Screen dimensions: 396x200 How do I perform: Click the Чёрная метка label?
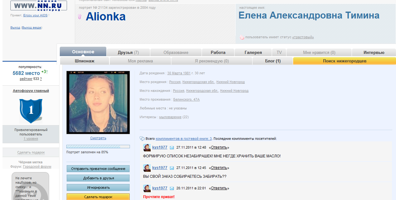click(x=31, y=162)
